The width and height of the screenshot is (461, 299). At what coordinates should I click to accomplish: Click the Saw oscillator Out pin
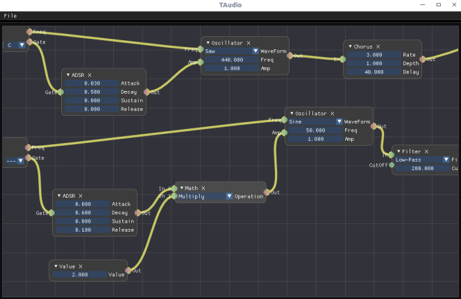coord(290,55)
